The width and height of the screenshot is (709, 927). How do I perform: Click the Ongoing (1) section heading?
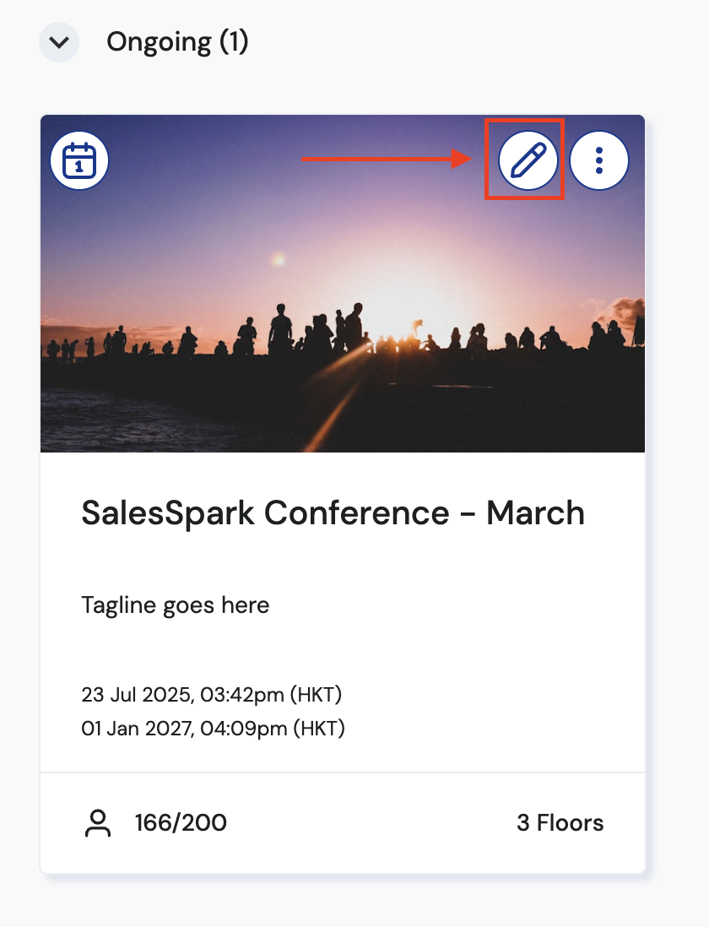[177, 41]
